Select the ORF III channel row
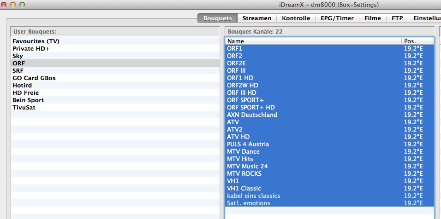Screen dimensions: 441x219 click(330, 70)
